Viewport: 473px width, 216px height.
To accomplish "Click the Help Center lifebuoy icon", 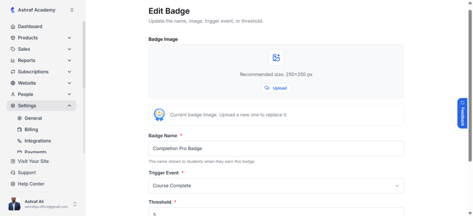I will [12, 184].
